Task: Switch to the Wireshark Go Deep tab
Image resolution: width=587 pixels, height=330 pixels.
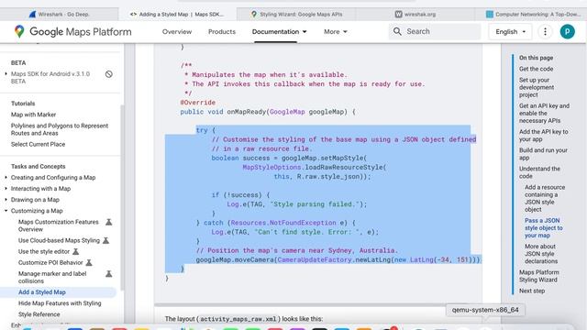Action: 59,15
